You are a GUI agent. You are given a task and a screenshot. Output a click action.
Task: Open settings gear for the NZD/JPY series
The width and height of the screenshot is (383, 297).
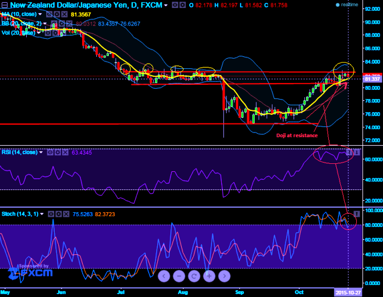(182, 5)
